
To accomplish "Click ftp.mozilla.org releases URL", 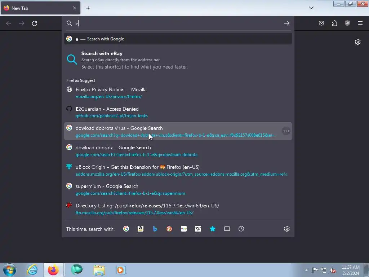I will click(x=134, y=213).
